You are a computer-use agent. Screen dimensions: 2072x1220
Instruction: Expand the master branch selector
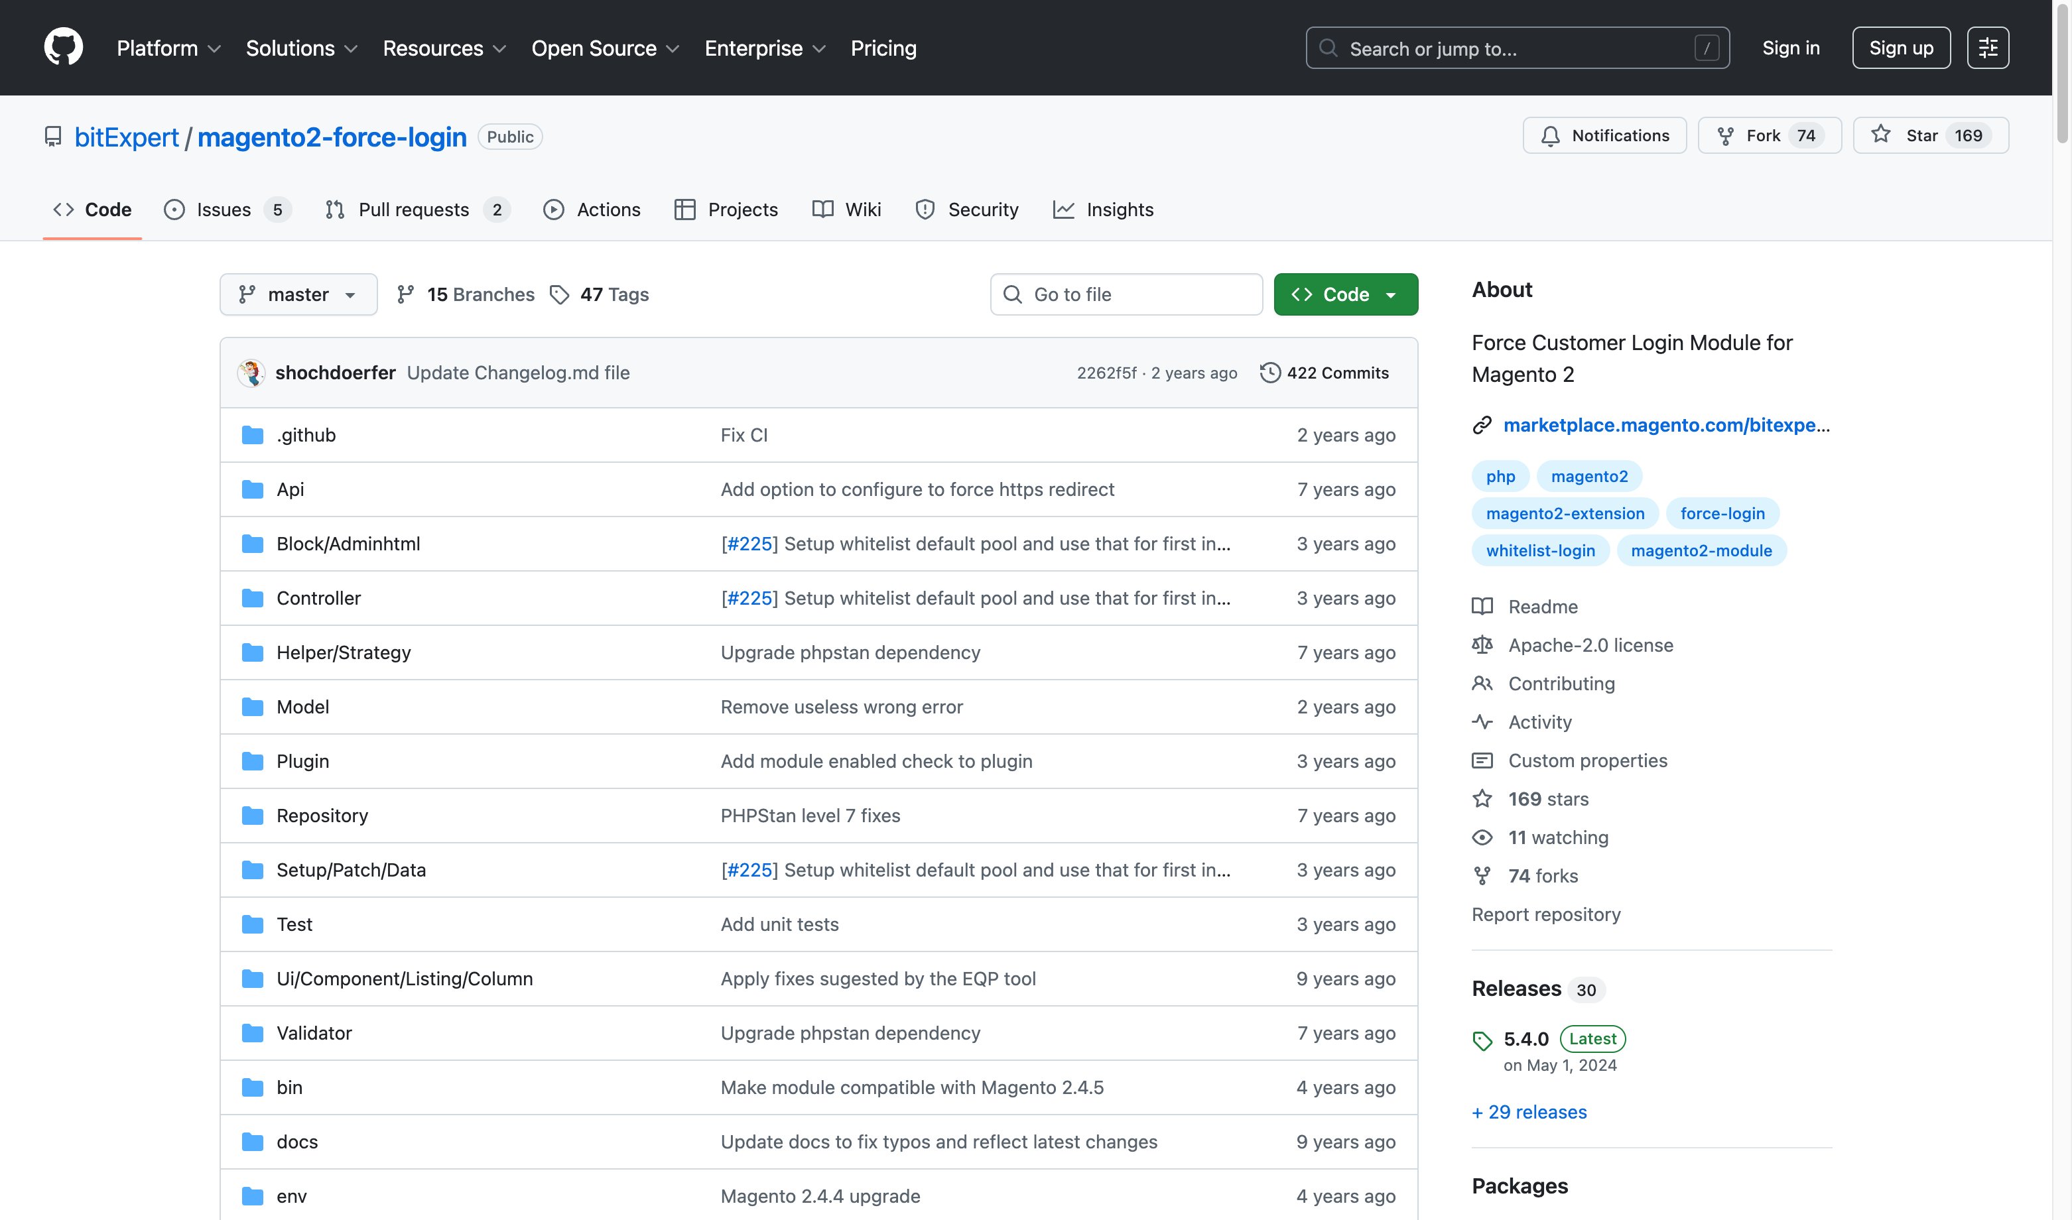point(298,294)
